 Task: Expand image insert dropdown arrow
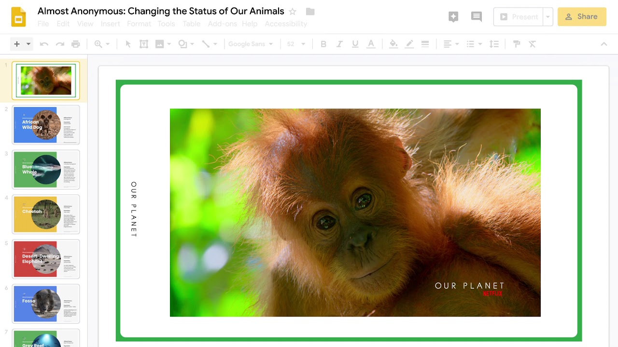[169, 44]
